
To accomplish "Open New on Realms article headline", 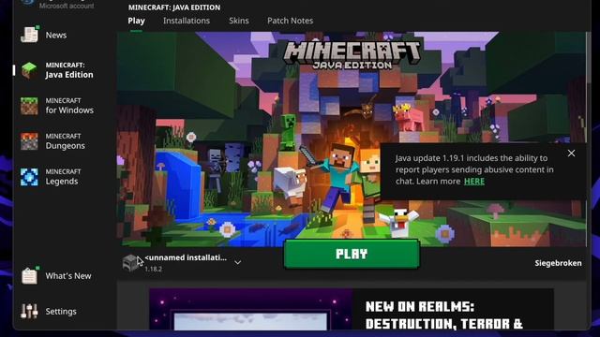I will point(443,315).
